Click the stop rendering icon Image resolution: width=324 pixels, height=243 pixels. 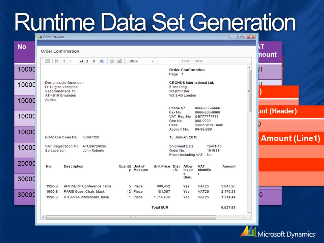click(112, 61)
